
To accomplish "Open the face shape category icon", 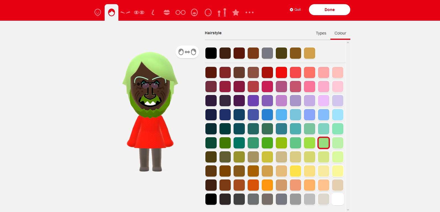I will 98,12.
